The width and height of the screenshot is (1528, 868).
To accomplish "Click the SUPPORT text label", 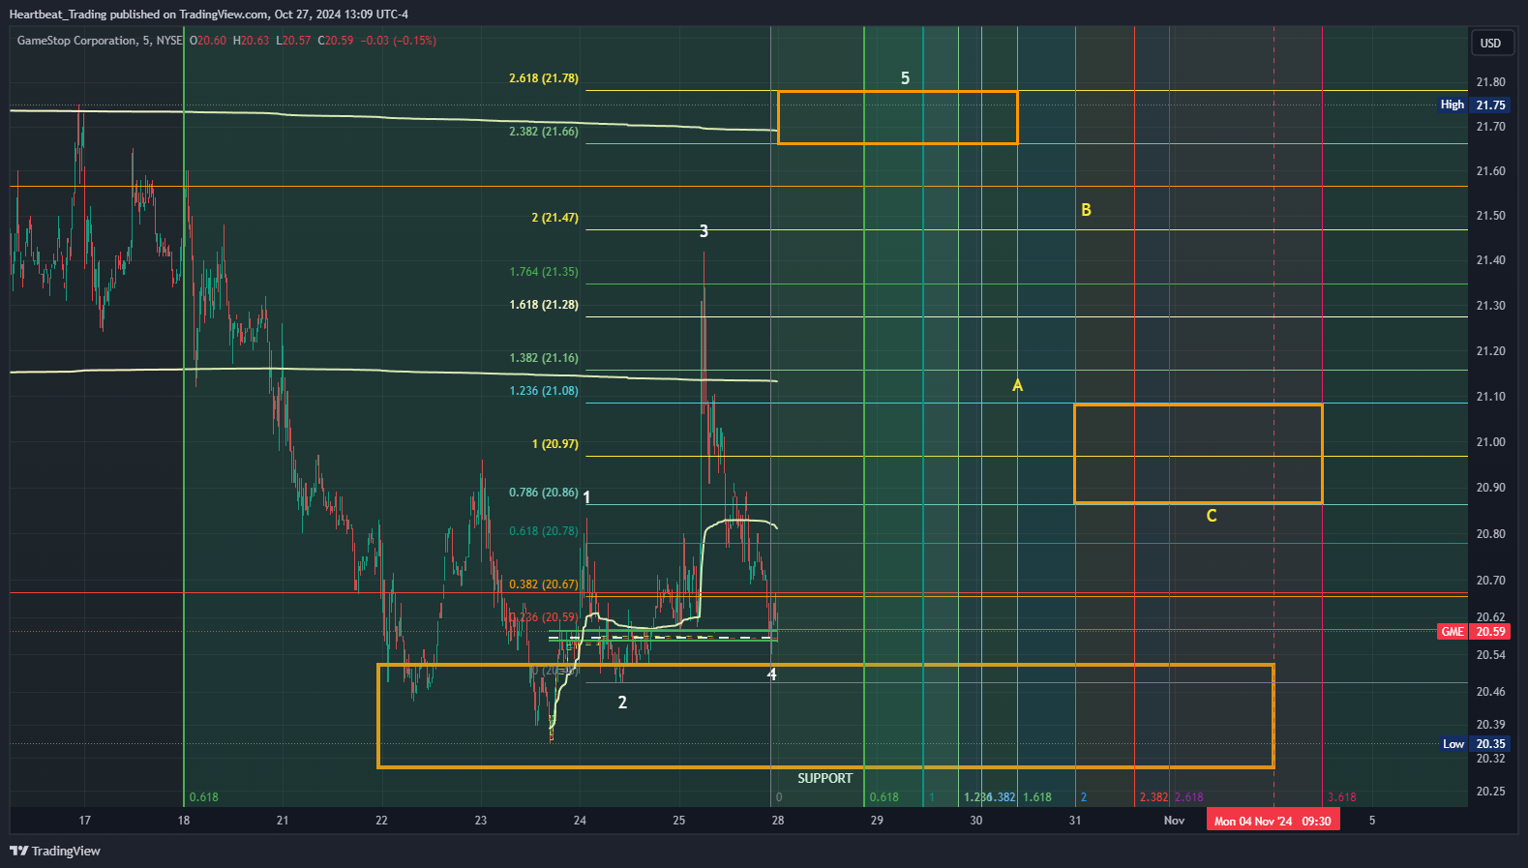I will pos(825,778).
